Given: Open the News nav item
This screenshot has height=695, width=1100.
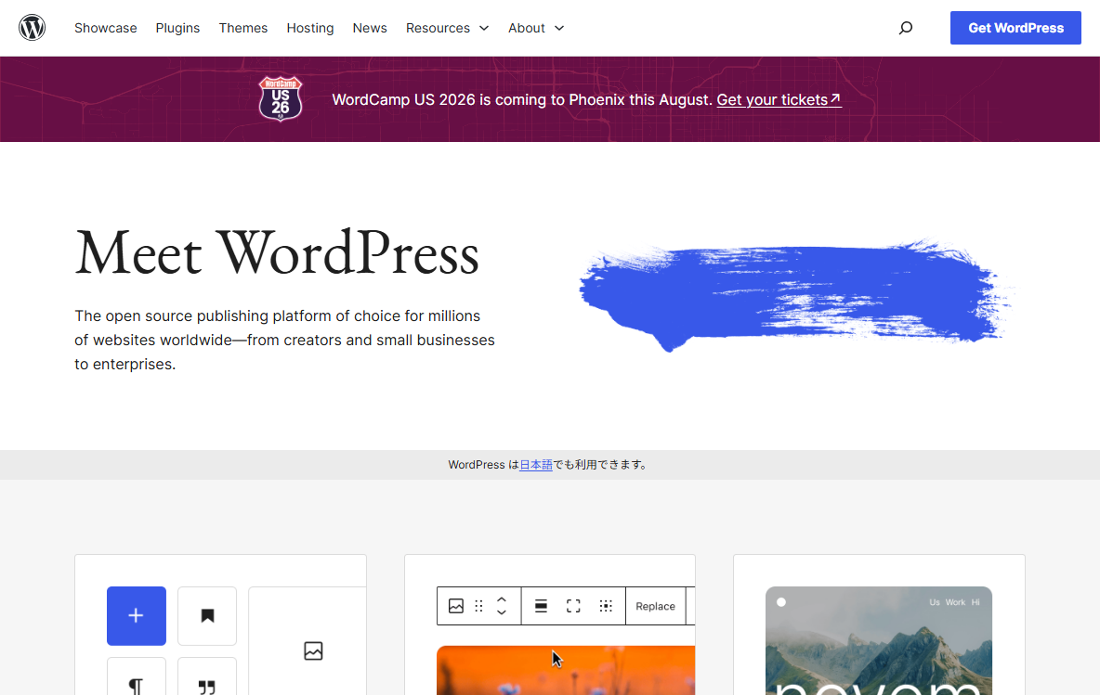Looking at the screenshot, I should pos(370,28).
